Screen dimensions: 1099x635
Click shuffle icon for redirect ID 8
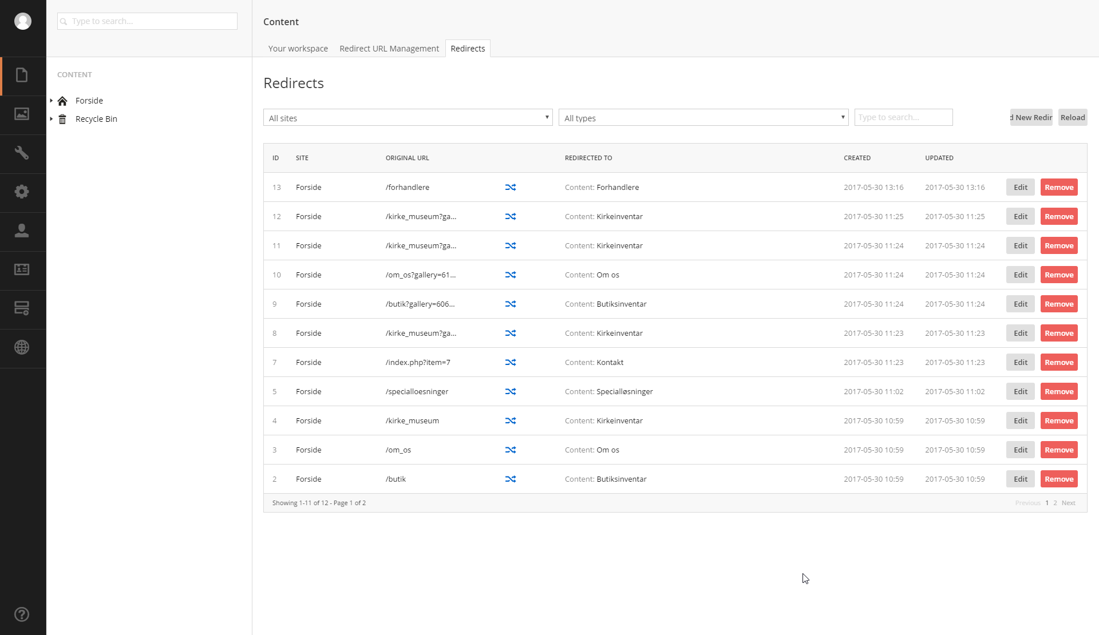coord(511,333)
